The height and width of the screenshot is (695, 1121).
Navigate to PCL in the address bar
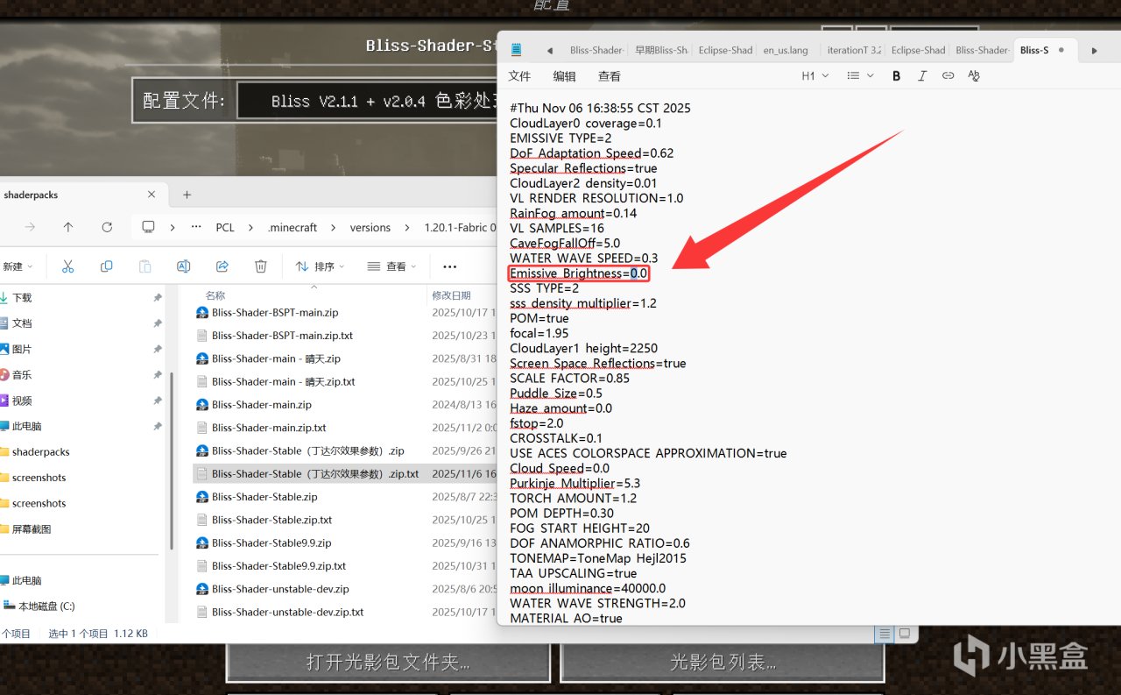tap(225, 227)
